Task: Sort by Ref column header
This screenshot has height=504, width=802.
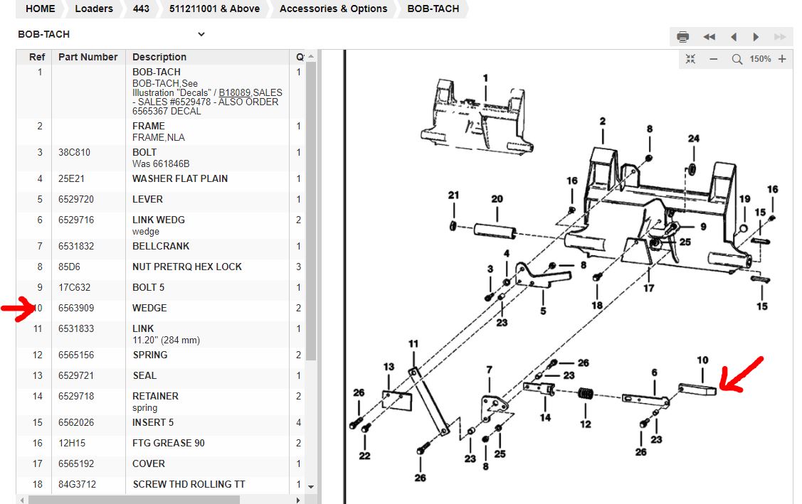Action: [37, 57]
